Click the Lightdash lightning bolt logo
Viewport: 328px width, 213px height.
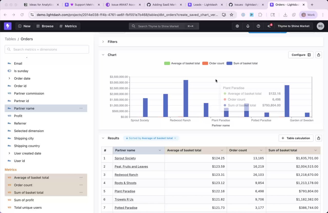(8, 26)
